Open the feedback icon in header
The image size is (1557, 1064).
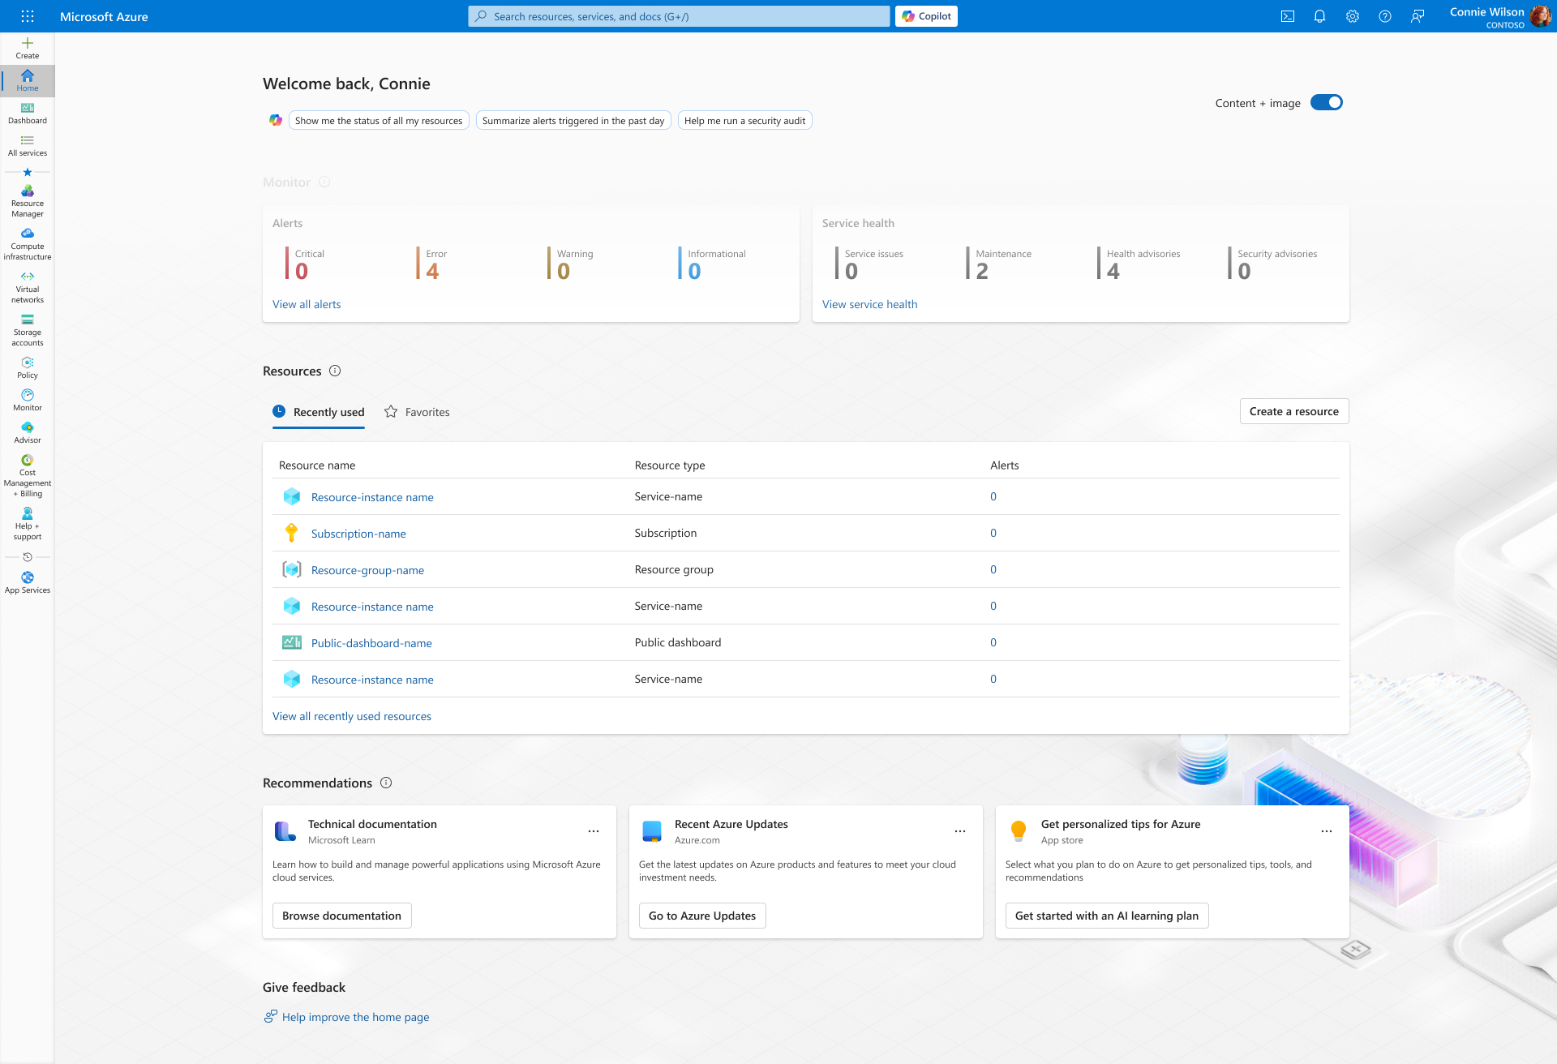coord(1417,16)
